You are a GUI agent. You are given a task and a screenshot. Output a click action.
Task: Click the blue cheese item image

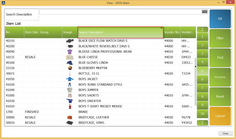pyautogui.click(x=70, y=57)
